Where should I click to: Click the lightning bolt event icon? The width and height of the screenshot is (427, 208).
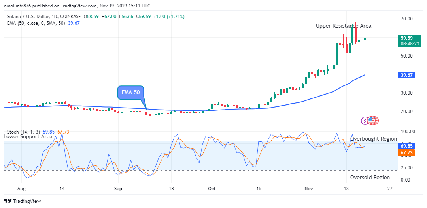point(365,121)
